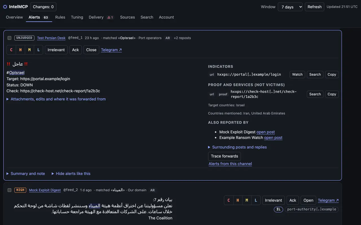The image size is (361, 225).
Task: Select the Test Persian Desk alert checkbox
Action: 10,38
